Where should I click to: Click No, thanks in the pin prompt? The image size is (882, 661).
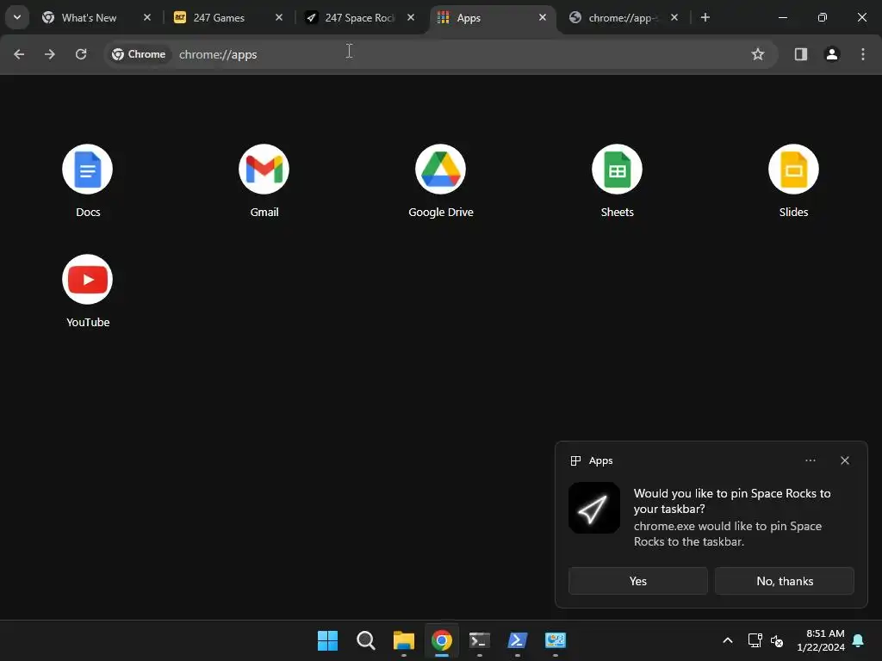[x=784, y=581]
